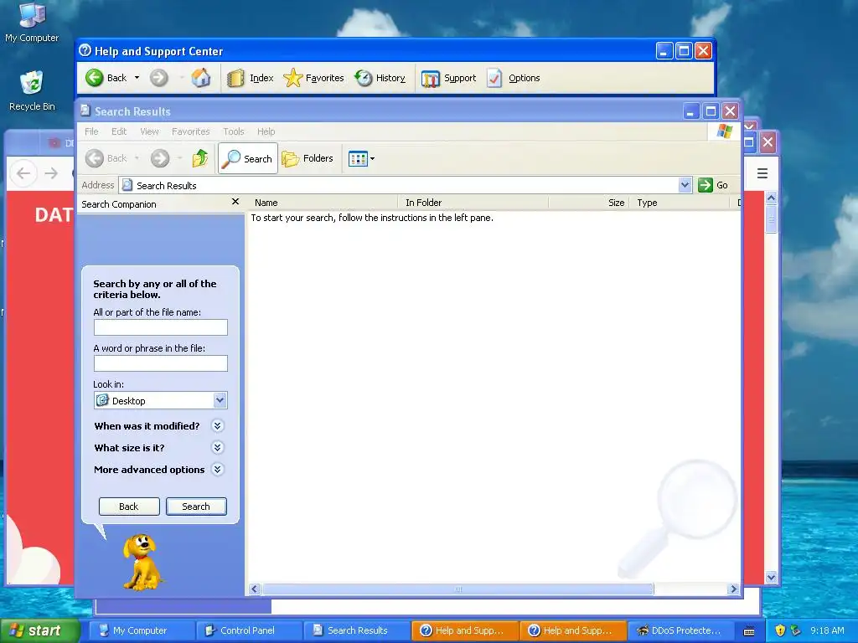The height and width of the screenshot is (643, 858).
Task: Sort by Size column header
Action: point(589,203)
